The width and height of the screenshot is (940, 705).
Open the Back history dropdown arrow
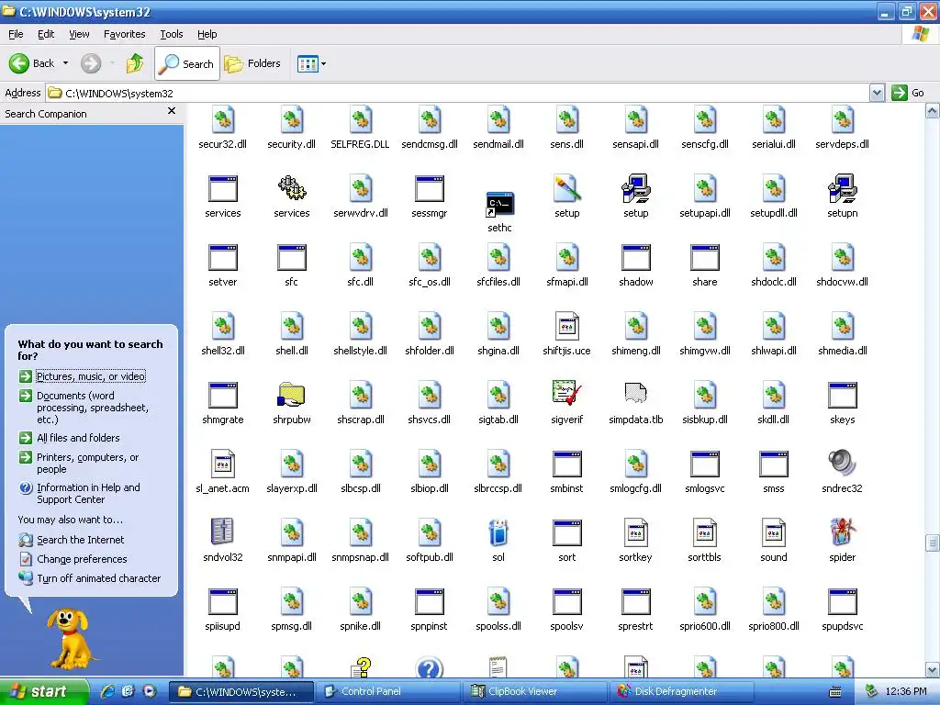pos(65,63)
